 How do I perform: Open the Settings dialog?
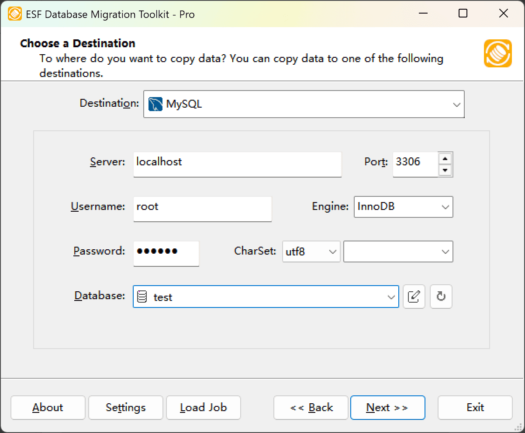(x=125, y=408)
